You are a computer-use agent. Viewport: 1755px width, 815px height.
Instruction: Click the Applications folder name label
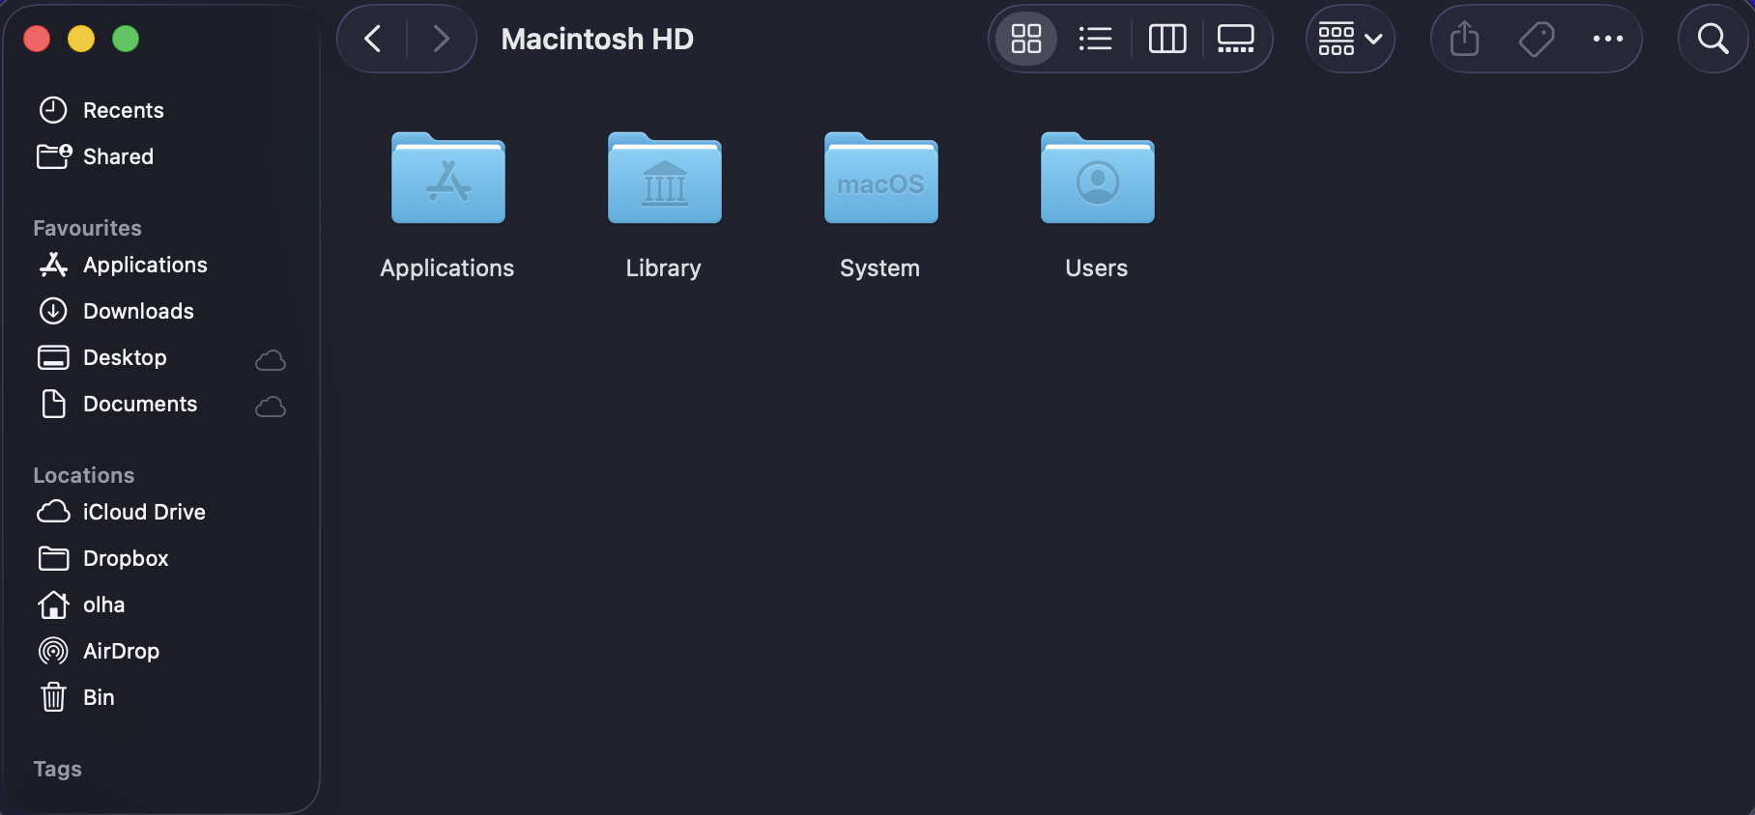(x=446, y=268)
